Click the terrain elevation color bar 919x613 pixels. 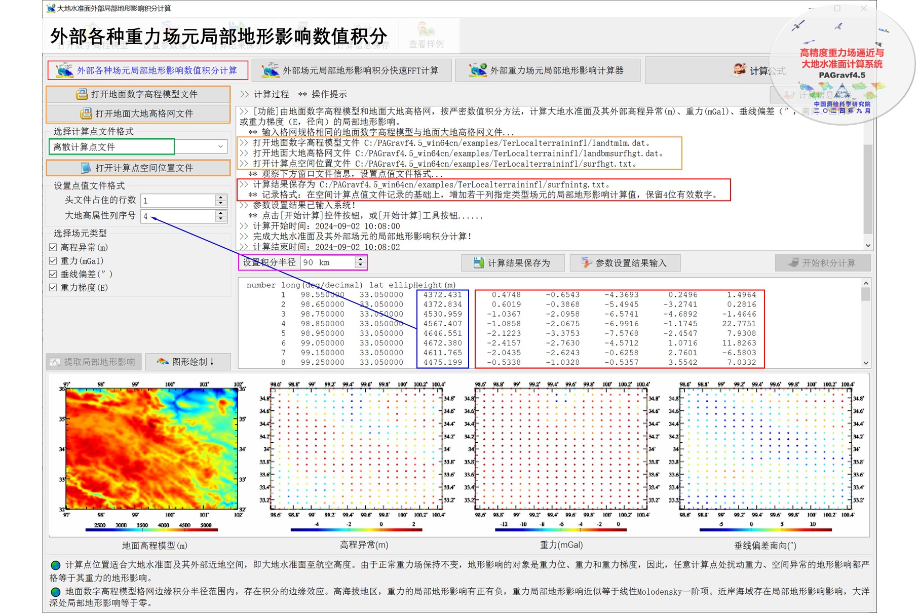point(152,530)
